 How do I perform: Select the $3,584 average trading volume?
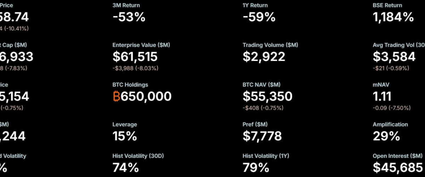pyautogui.click(x=394, y=57)
